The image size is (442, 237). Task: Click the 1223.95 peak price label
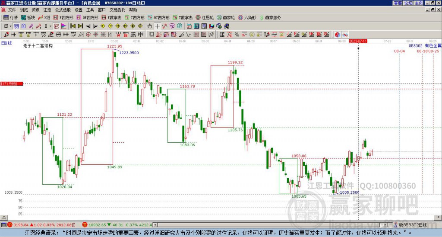[x=115, y=46]
